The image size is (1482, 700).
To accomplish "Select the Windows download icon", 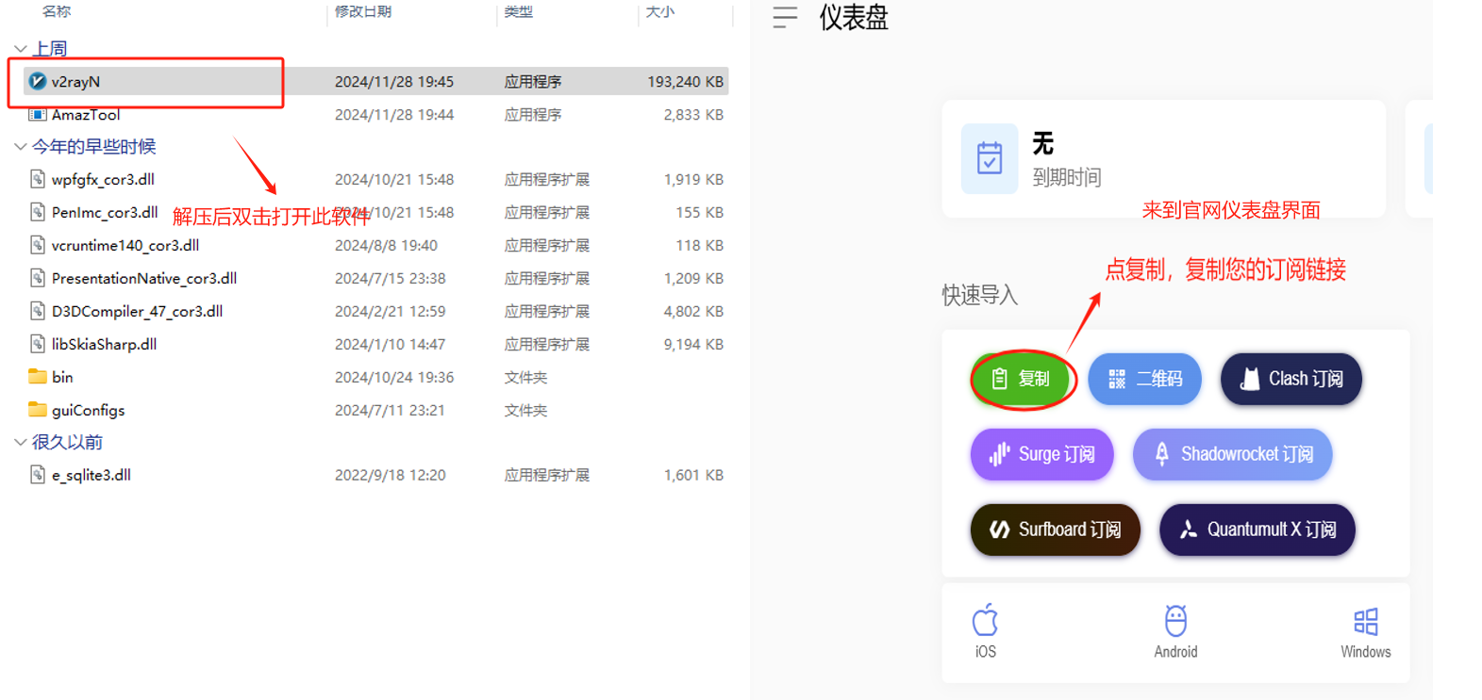I will coord(1365,622).
